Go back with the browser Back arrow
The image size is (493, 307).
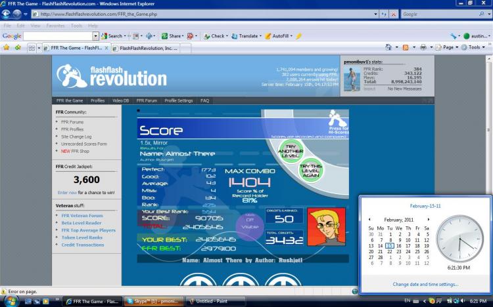pyautogui.click(x=7, y=14)
